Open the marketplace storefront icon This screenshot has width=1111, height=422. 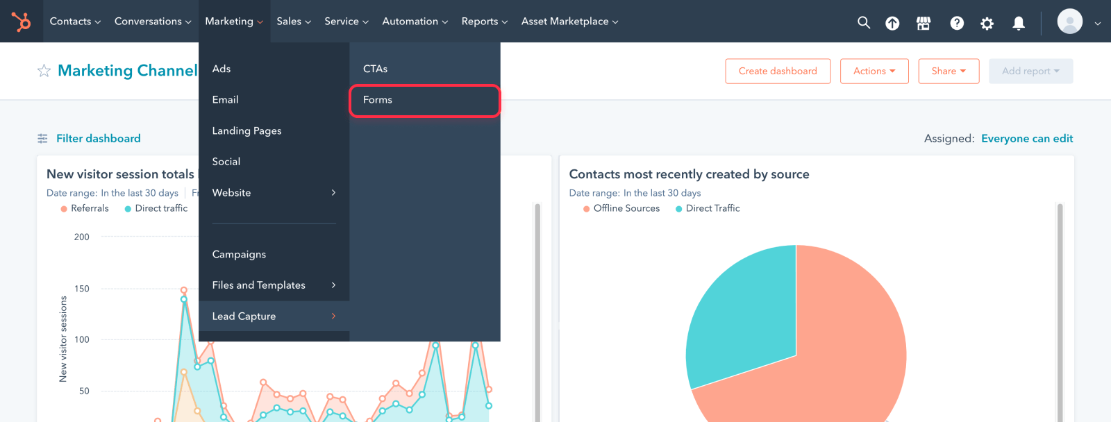point(924,23)
